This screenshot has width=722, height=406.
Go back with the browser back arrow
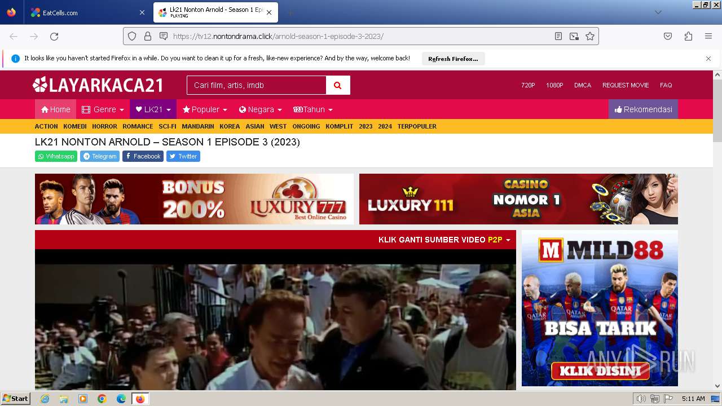click(14, 36)
